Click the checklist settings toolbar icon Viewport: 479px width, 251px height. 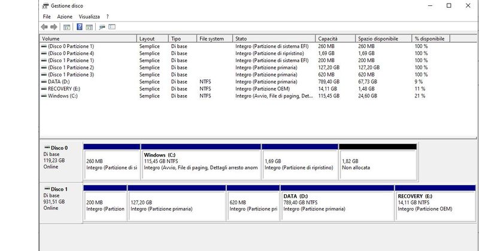pos(112,27)
